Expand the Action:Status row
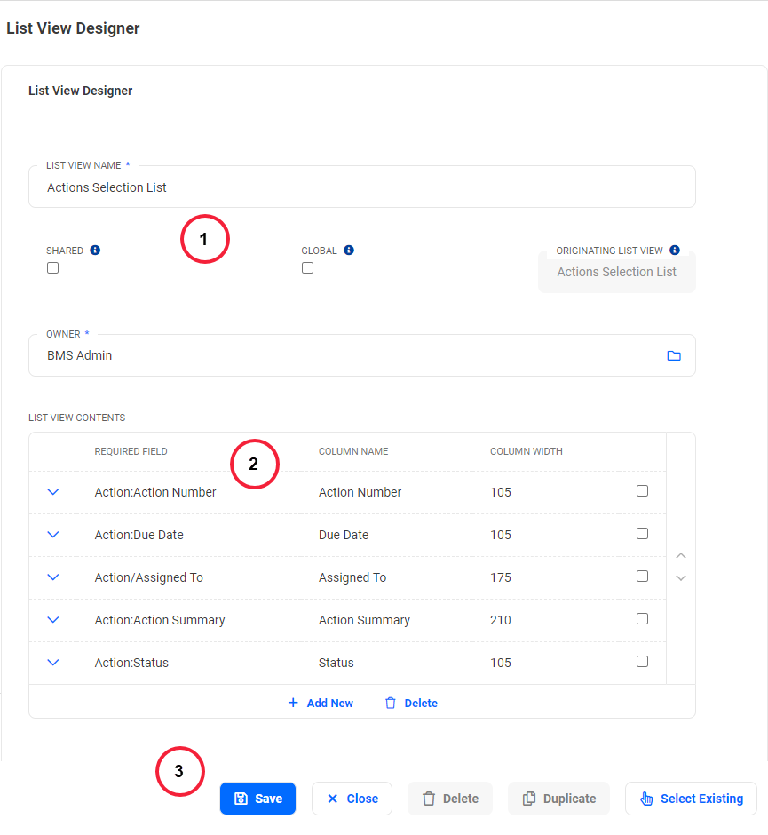 pos(52,662)
